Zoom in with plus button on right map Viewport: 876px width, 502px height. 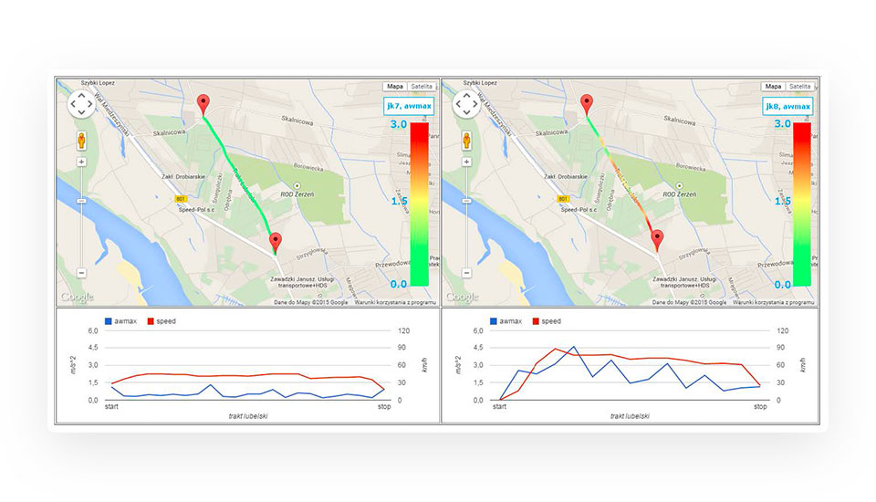click(x=464, y=162)
